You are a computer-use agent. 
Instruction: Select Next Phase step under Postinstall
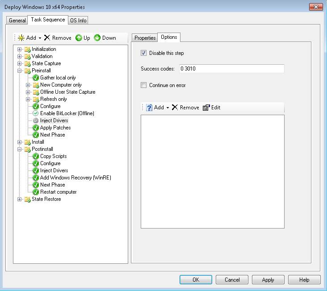click(x=53, y=185)
